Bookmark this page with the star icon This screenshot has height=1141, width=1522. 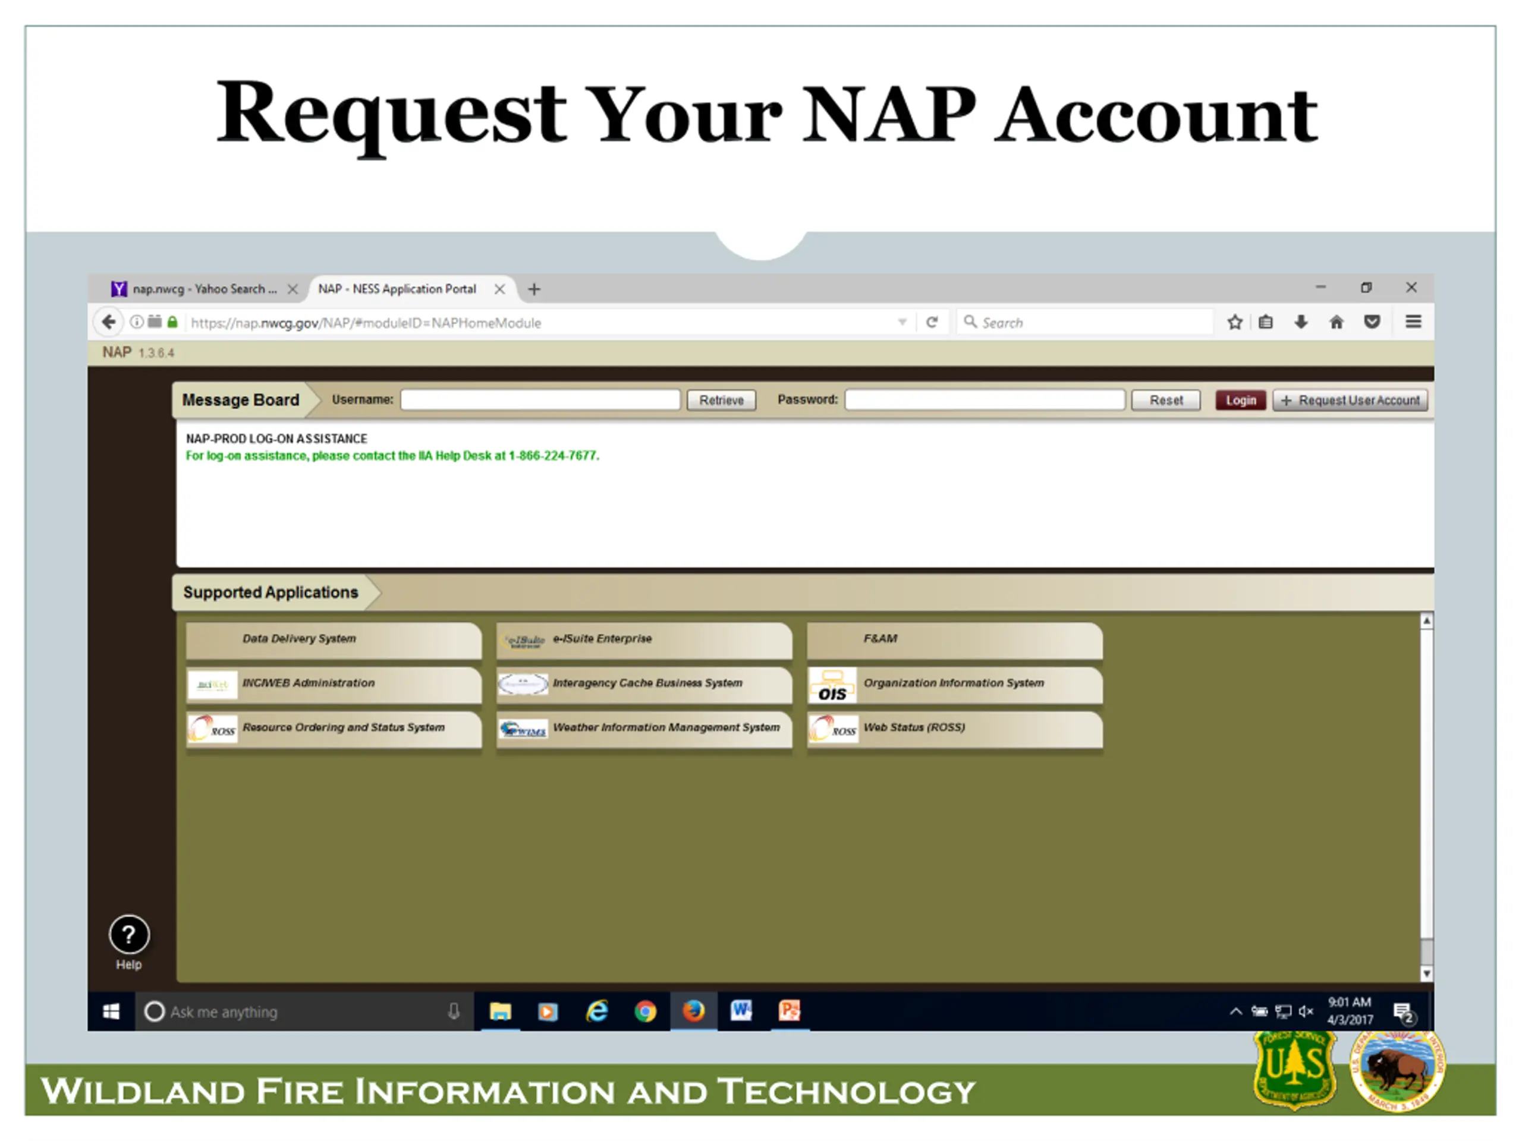pyautogui.click(x=1234, y=322)
